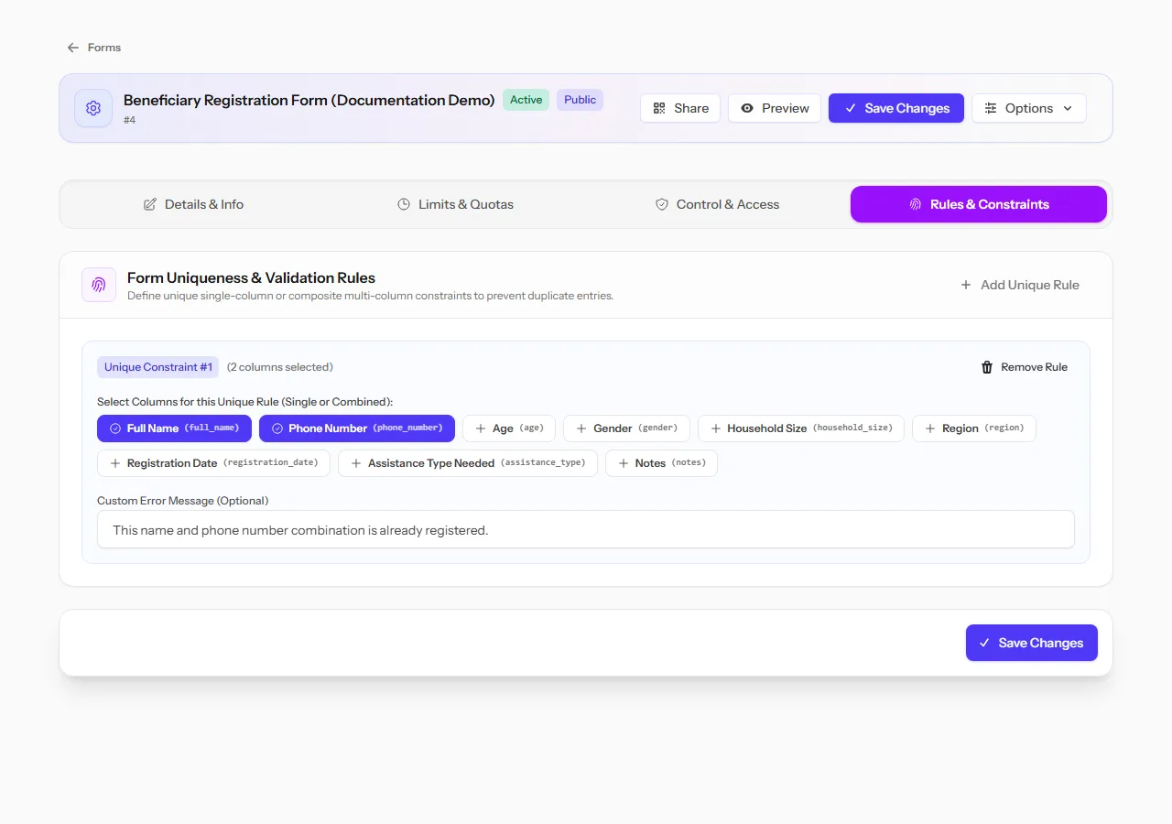Expand the Options dropdown menu
This screenshot has height=824, width=1172.
point(1029,108)
